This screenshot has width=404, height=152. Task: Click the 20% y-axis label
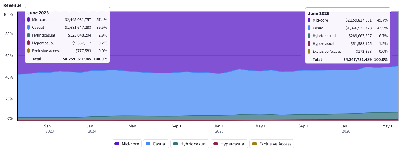pyautogui.click(x=9, y=99)
